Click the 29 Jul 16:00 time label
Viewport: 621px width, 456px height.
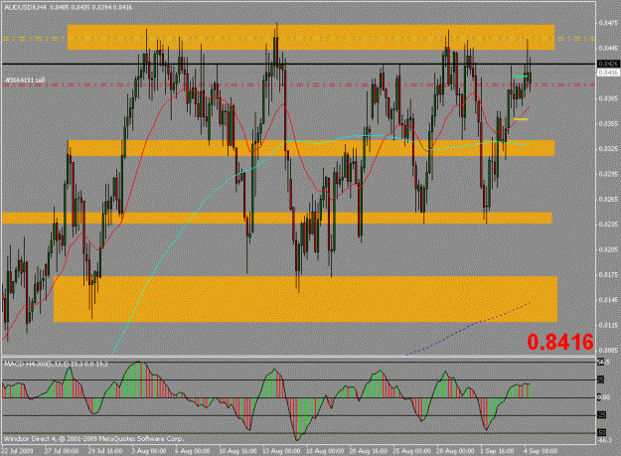point(105,451)
